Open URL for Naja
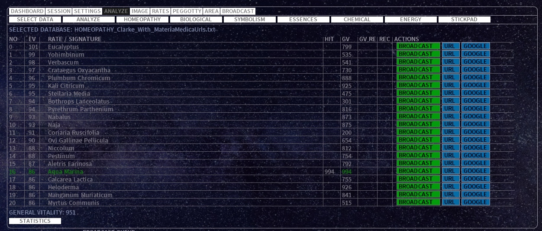 (450, 124)
